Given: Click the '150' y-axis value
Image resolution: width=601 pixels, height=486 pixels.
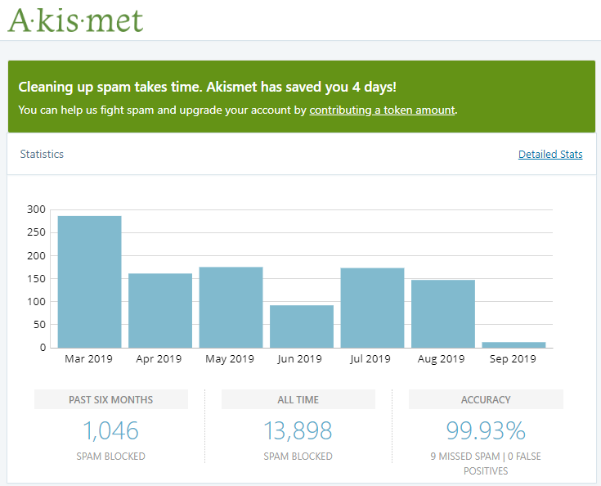Looking at the screenshot, I should pyautogui.click(x=36, y=279).
